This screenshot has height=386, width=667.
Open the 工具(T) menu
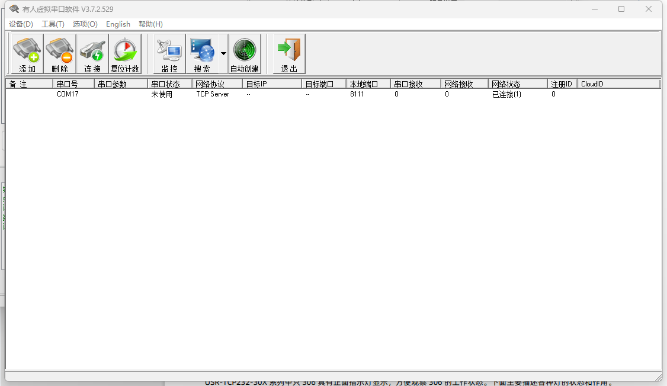[53, 24]
